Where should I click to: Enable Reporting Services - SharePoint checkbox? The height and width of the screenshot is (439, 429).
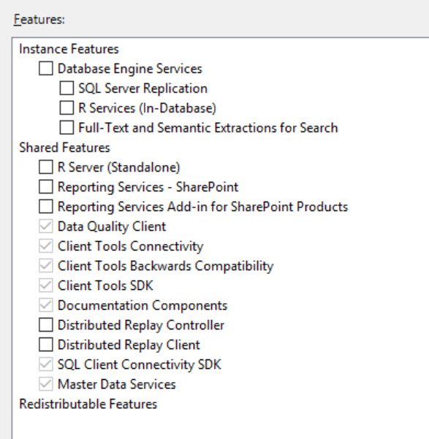(45, 187)
